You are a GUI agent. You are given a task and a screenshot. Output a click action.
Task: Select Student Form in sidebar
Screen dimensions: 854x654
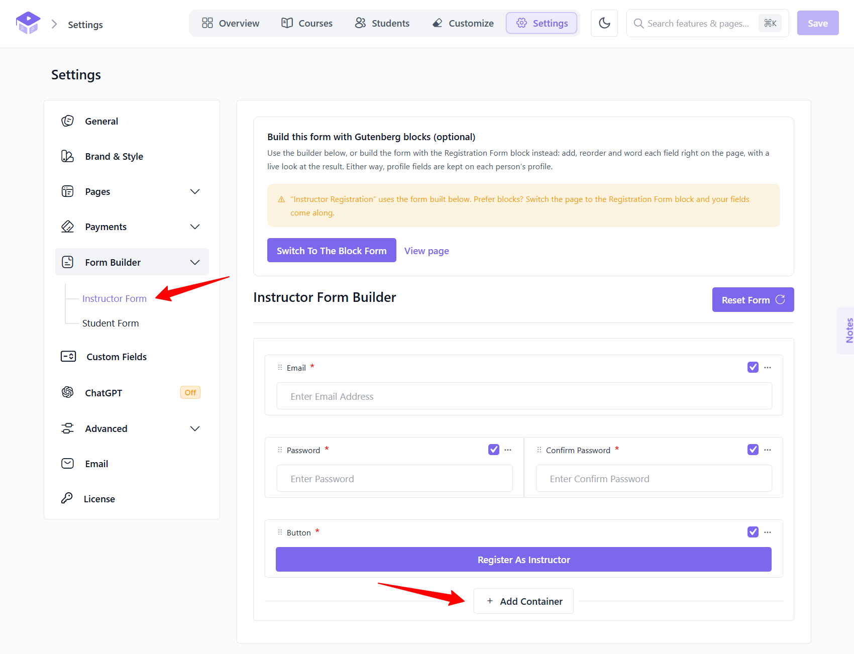coord(111,323)
